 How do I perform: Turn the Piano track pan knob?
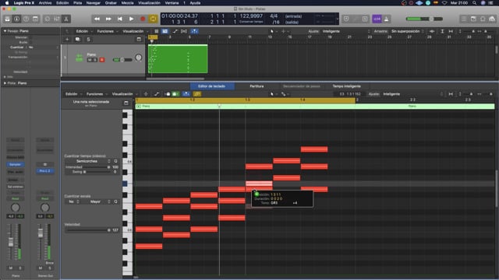pos(139,58)
